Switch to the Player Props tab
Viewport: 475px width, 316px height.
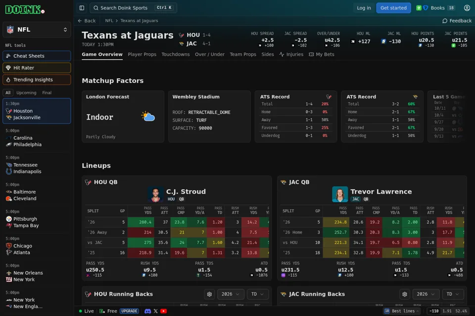pyautogui.click(x=142, y=54)
